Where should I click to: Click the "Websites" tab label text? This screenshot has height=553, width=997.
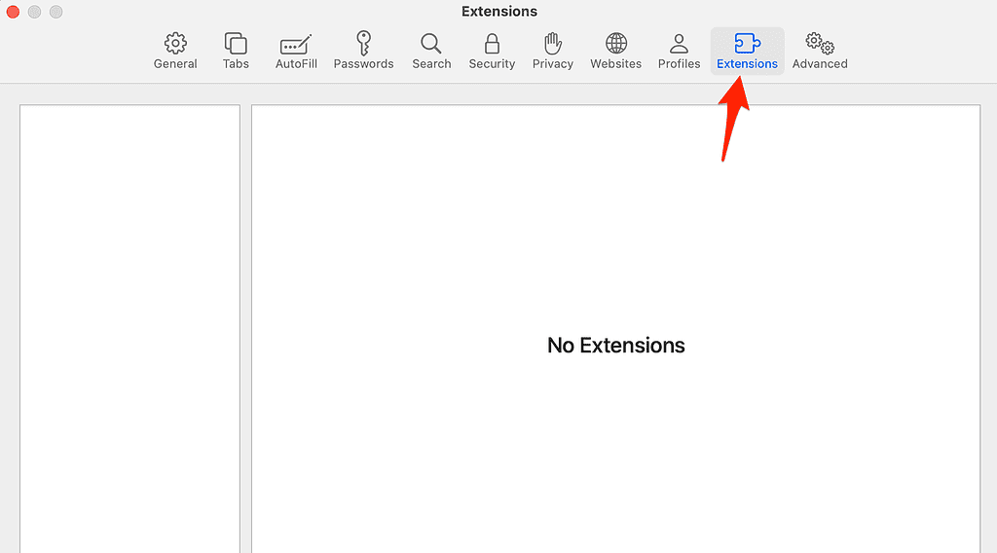(x=616, y=64)
